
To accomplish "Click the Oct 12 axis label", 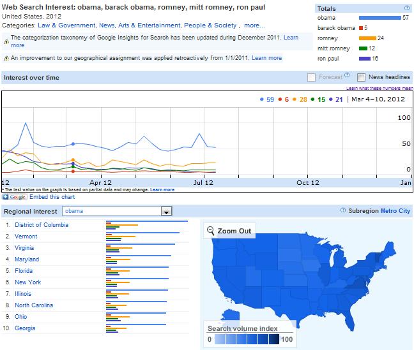I will tap(308, 182).
